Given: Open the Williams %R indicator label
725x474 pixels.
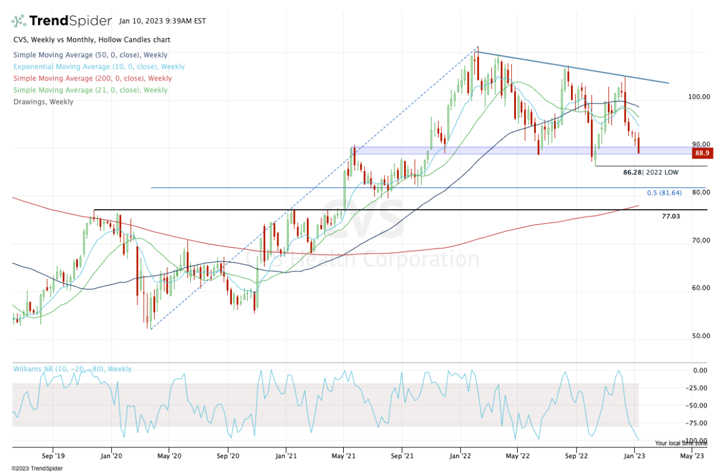Looking at the screenshot, I should (x=72, y=369).
